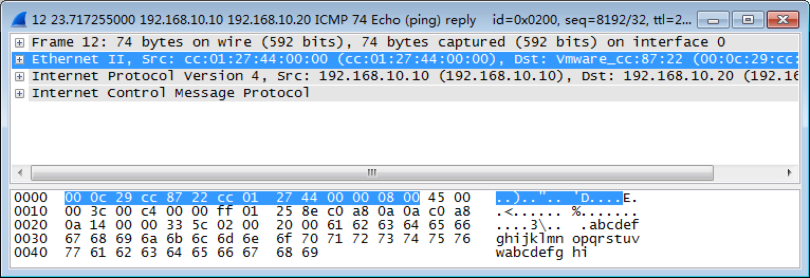
Task: Expand the Ethernet II tree node
Action: [x=20, y=59]
